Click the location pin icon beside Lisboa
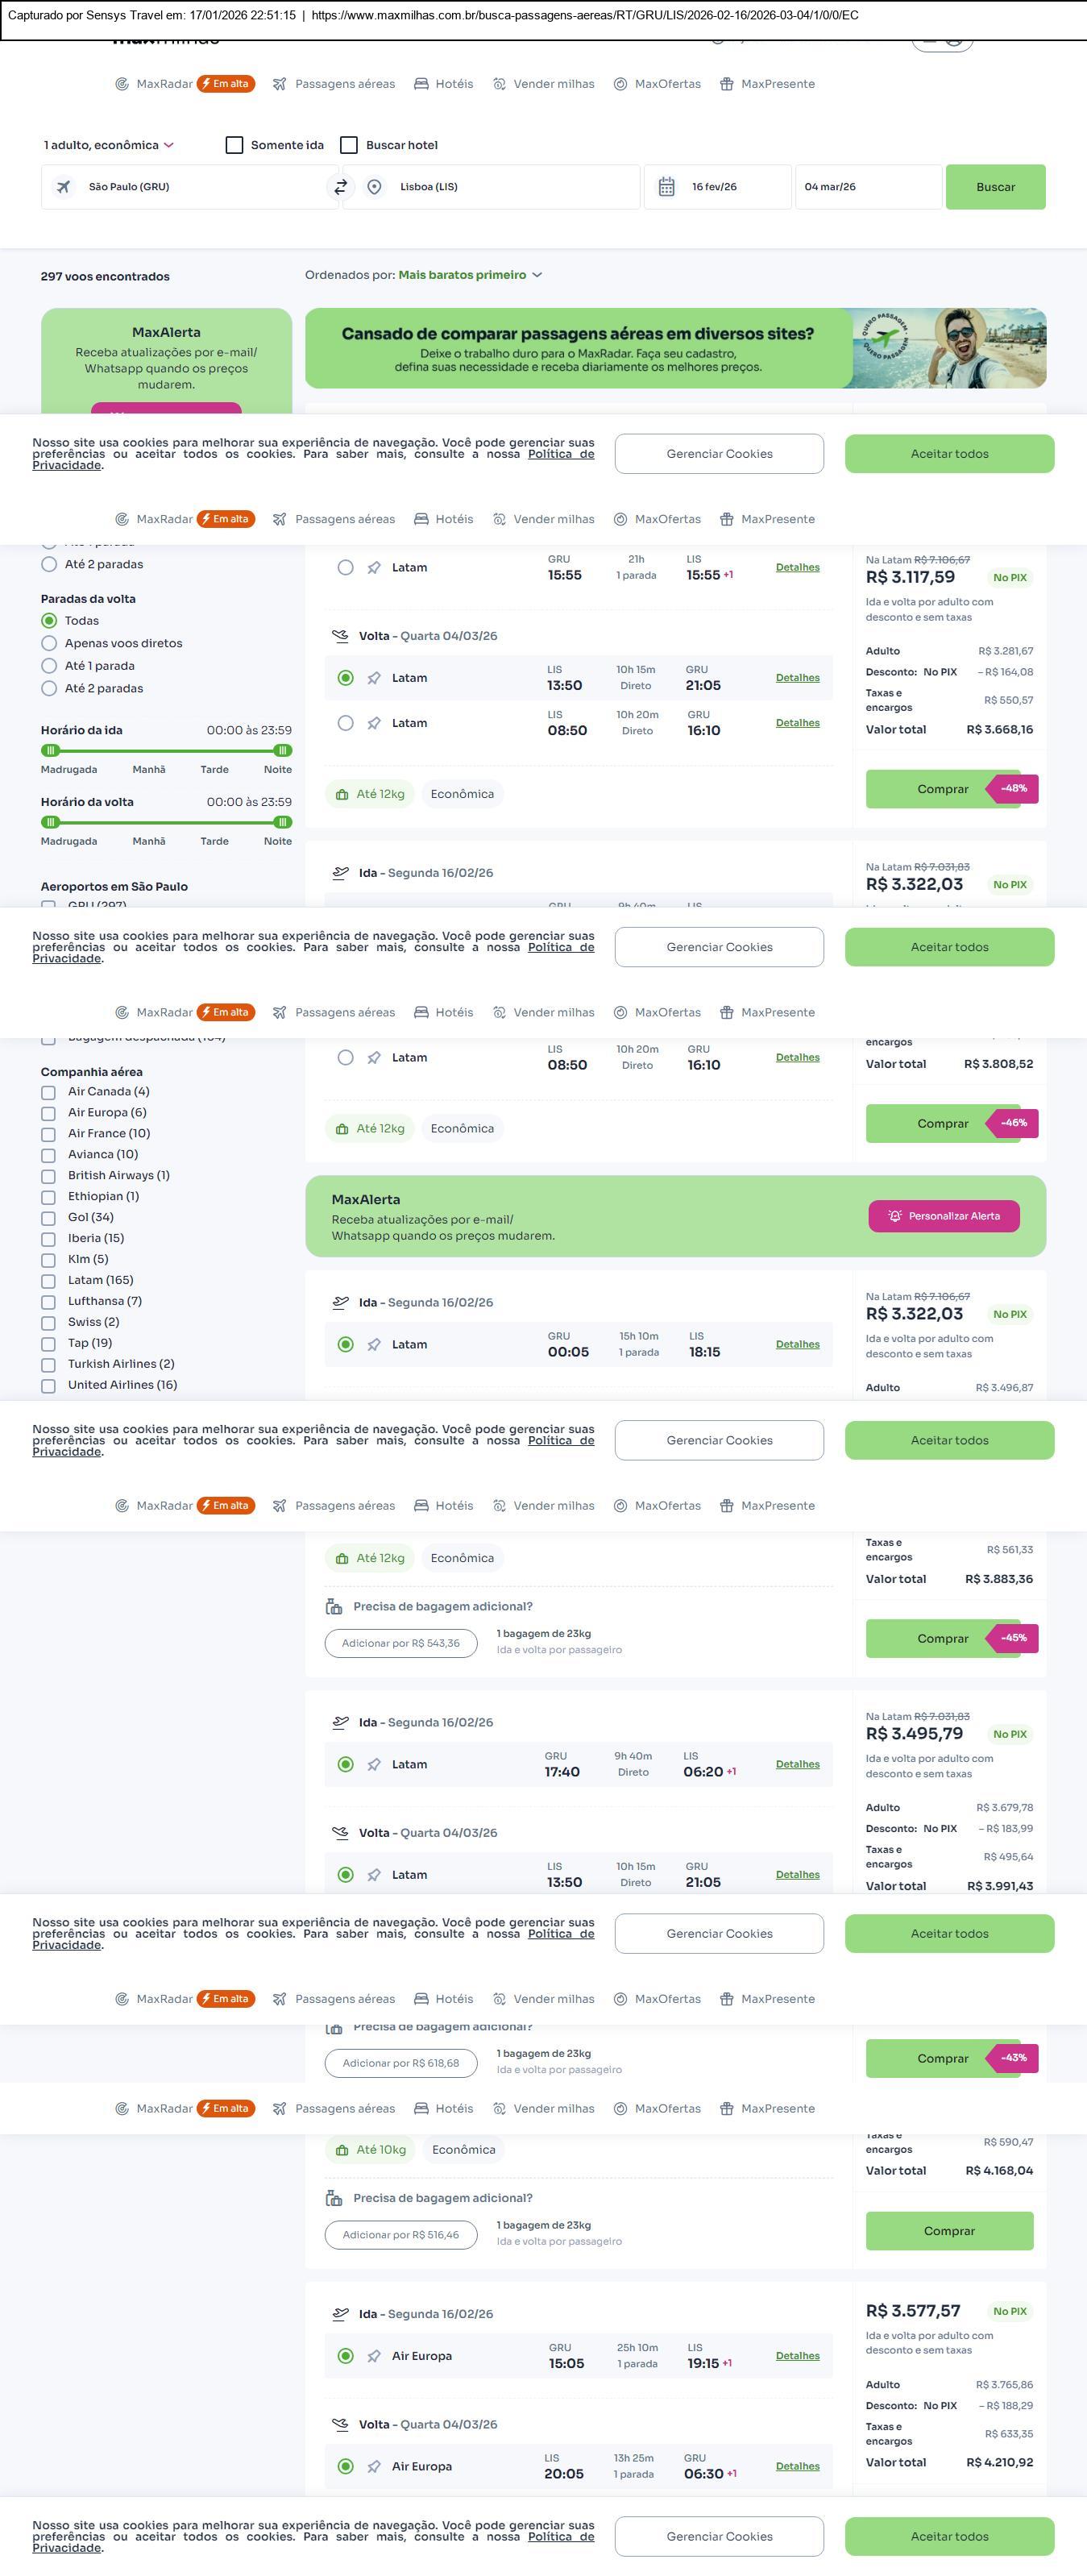The width and height of the screenshot is (1087, 2576). tap(374, 187)
